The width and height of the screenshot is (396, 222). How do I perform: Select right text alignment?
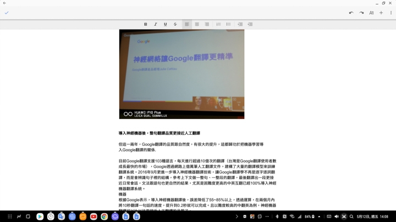207,24
